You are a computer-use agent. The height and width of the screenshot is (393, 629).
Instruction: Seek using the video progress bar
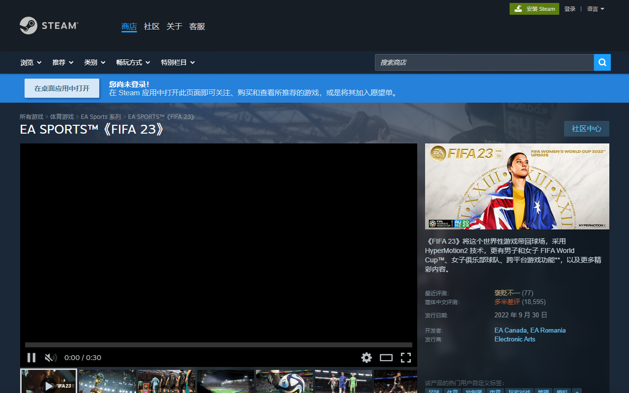(x=219, y=345)
